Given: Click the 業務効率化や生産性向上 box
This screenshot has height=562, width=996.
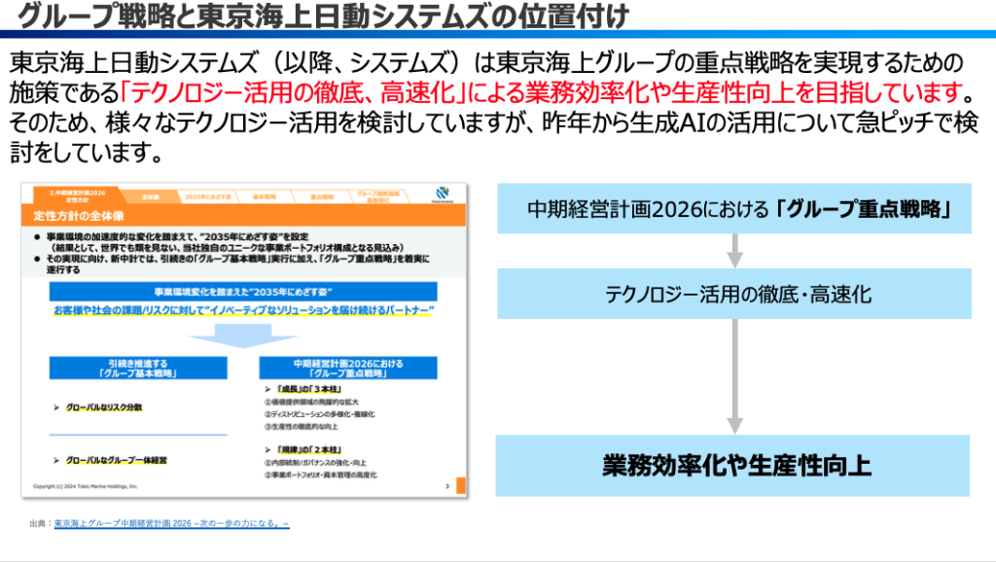Looking at the screenshot, I should 734,465.
